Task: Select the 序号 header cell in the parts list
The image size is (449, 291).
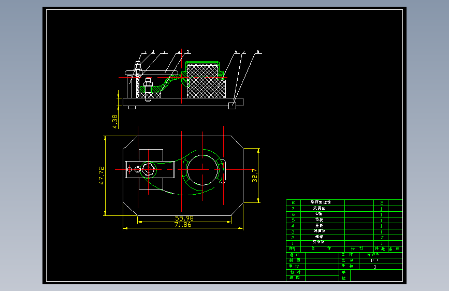Action: click(x=293, y=249)
